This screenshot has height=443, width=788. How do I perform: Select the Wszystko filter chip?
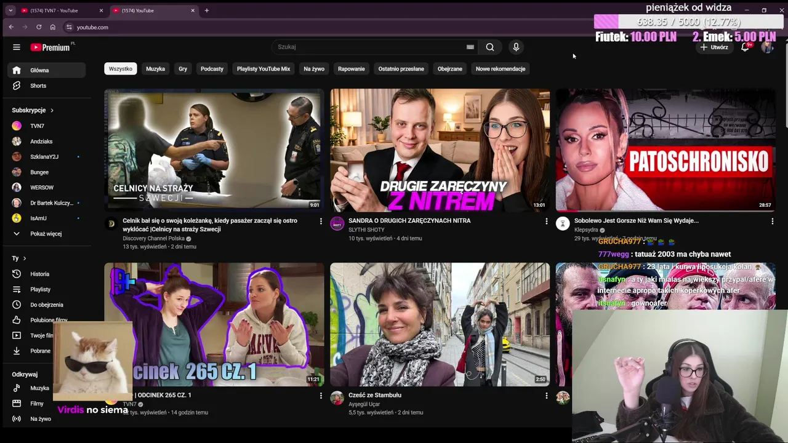click(121, 69)
